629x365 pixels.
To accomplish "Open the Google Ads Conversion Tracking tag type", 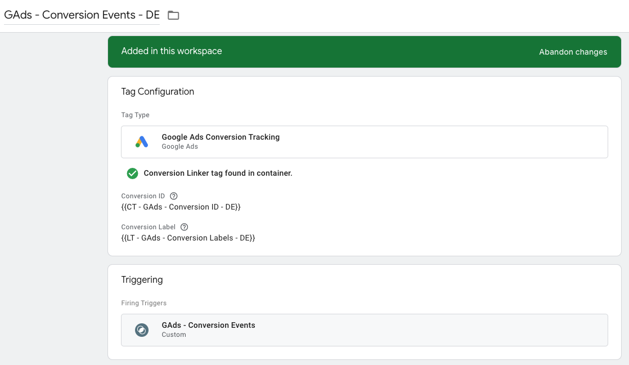I will click(x=364, y=142).
